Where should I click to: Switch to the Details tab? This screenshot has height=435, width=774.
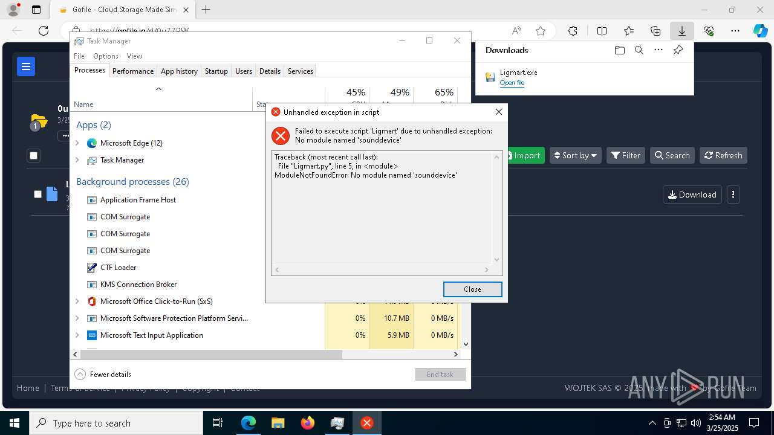tap(270, 71)
